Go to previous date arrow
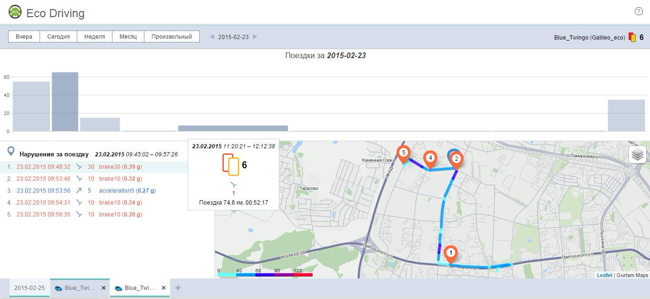Image resolution: width=650 pixels, height=299 pixels. pyautogui.click(x=212, y=37)
